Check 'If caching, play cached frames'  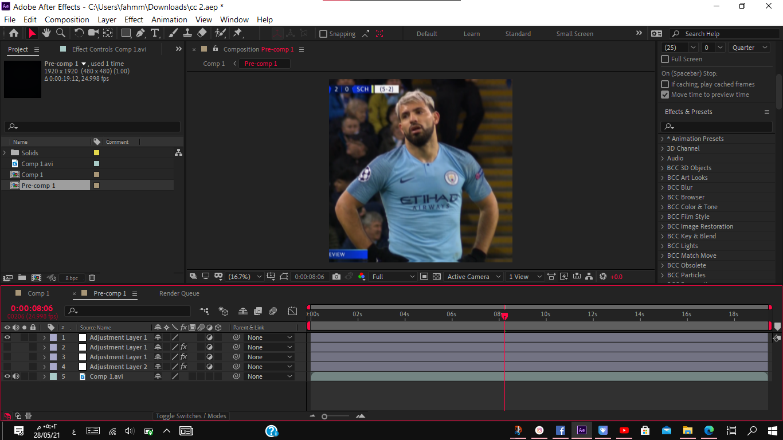(x=665, y=84)
